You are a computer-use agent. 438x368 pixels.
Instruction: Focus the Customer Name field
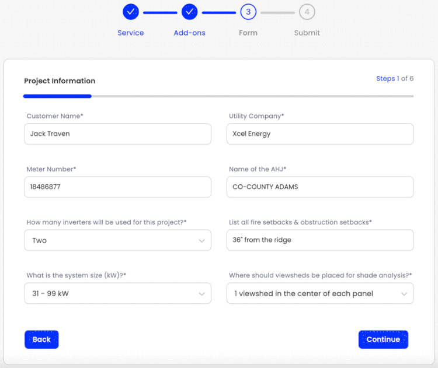pyautogui.click(x=117, y=134)
